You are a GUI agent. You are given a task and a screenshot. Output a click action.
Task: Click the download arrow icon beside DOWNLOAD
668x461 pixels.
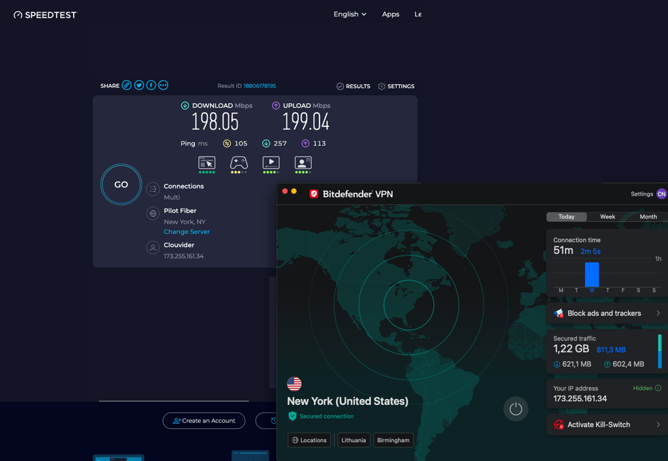point(185,106)
